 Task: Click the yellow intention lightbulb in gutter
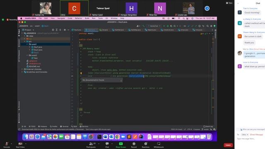tap(81, 73)
